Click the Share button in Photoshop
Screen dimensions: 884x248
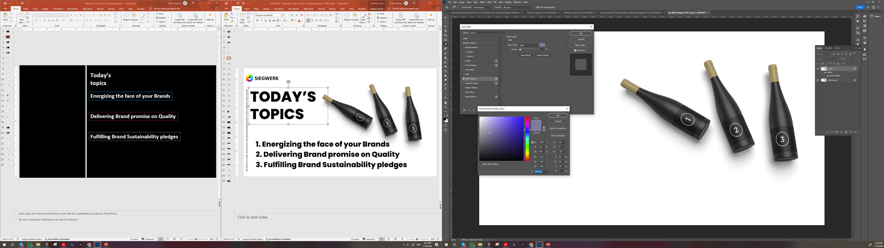click(x=860, y=7)
